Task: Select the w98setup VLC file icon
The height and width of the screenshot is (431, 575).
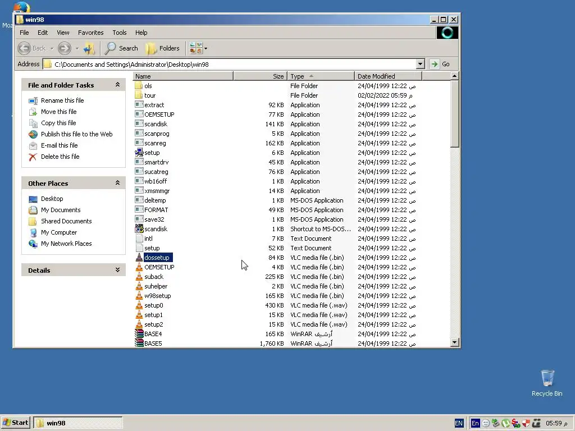Action: (139, 295)
